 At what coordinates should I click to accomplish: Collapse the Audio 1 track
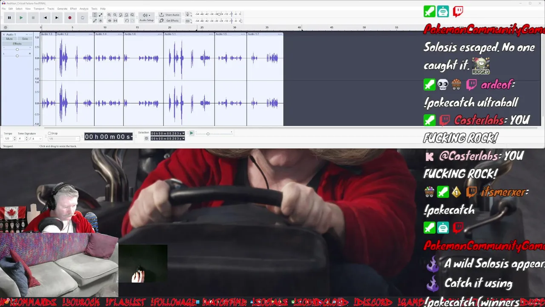click(26, 34)
